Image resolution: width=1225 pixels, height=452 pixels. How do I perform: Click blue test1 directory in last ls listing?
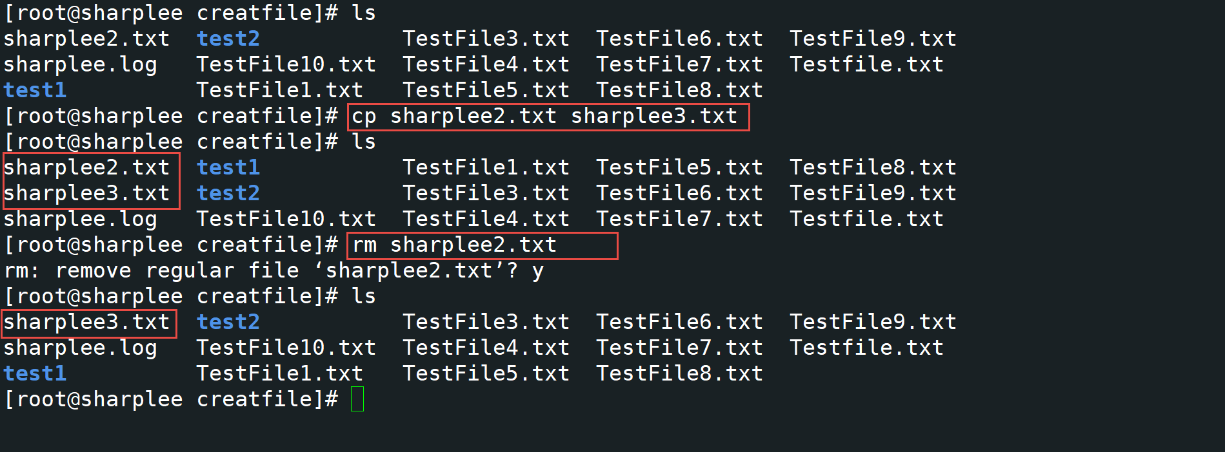pos(35,374)
